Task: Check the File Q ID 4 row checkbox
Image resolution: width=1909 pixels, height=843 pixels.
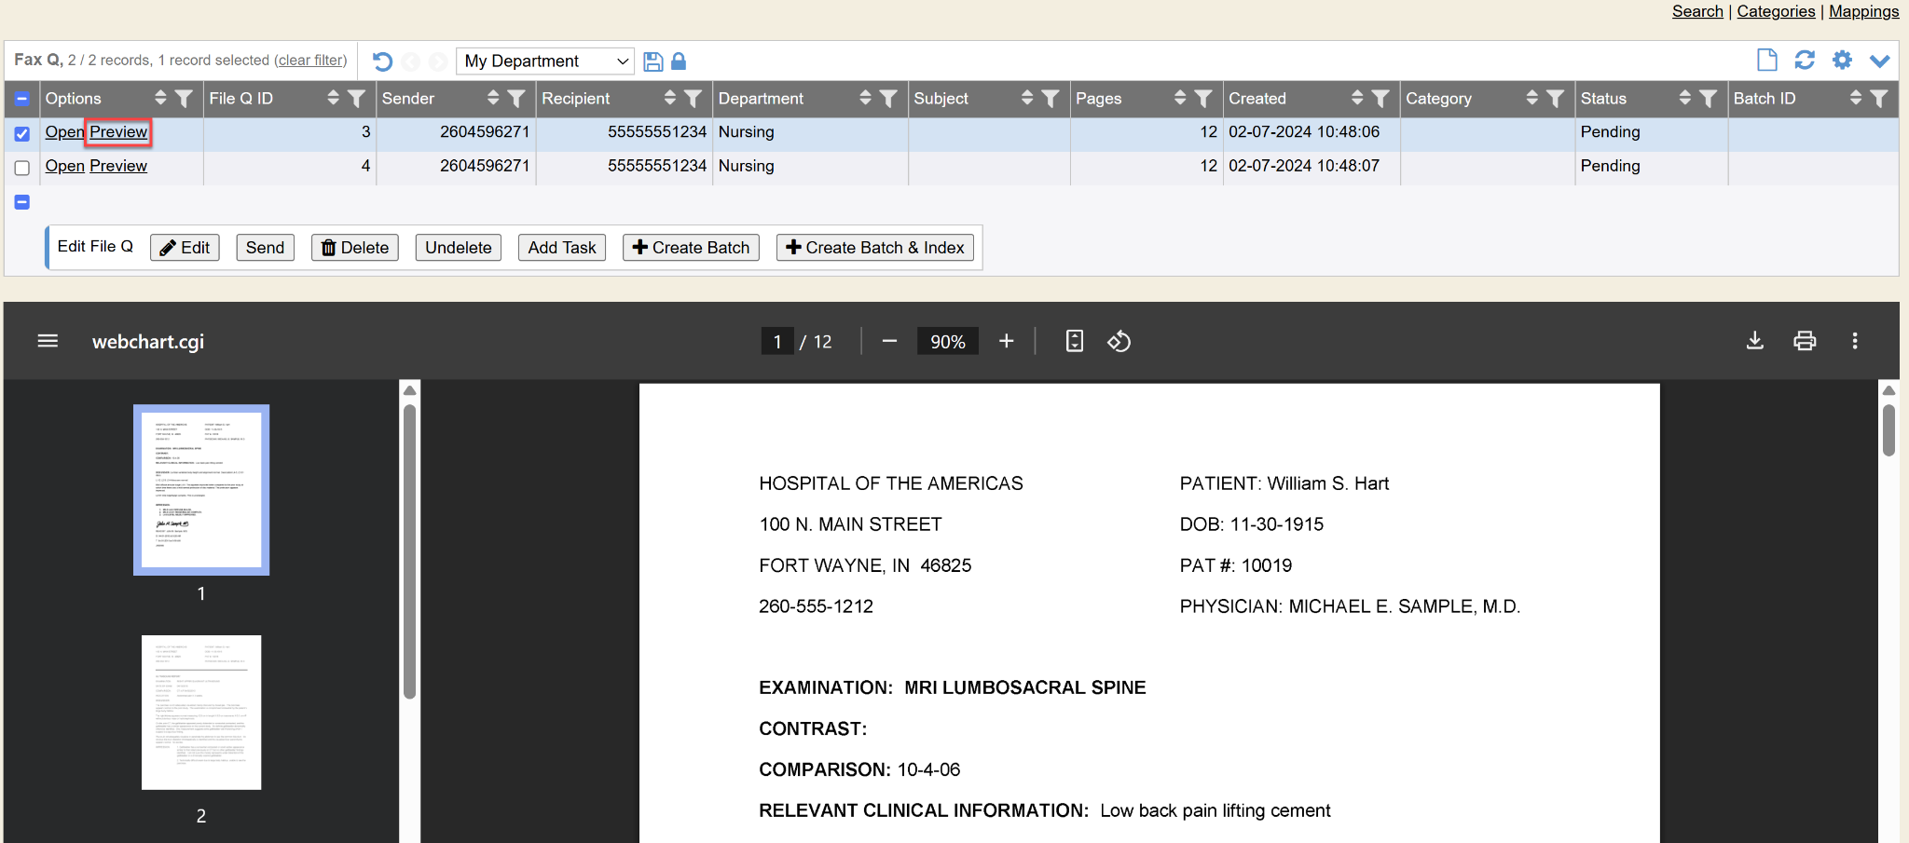Action: [x=22, y=168]
